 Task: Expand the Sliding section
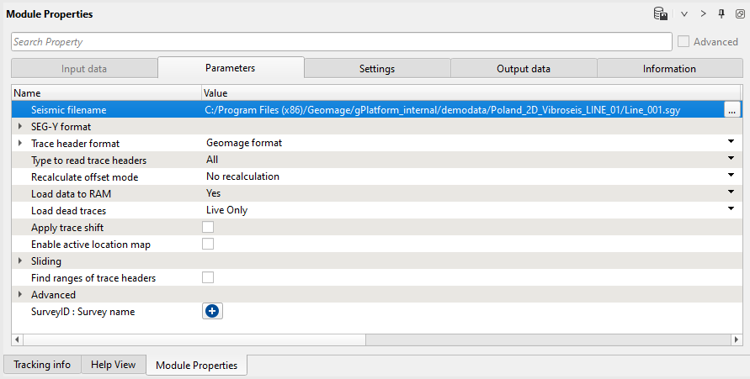pos(20,261)
